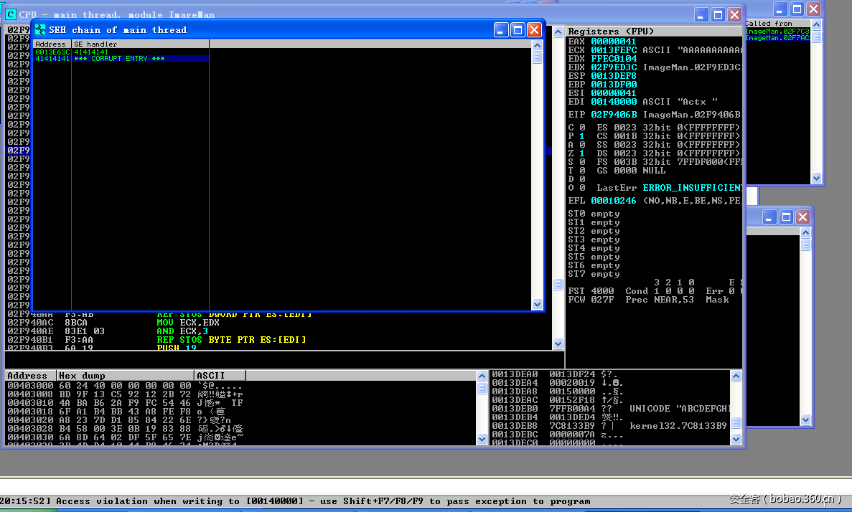This screenshot has height=512, width=852.
Task: Maximize the SEH chain window
Action: pyautogui.click(x=518, y=29)
